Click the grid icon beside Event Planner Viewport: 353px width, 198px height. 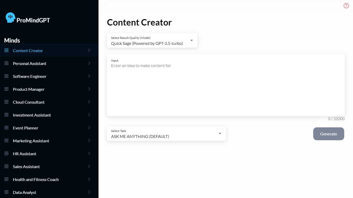pos(6,128)
